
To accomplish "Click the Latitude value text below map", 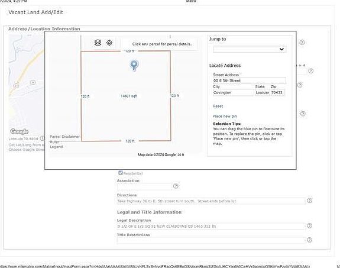I will [x=24, y=138].
